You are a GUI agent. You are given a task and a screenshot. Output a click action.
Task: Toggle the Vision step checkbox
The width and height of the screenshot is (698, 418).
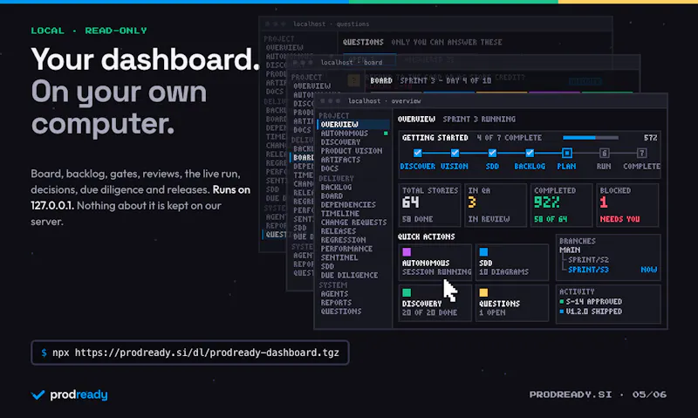(x=455, y=153)
